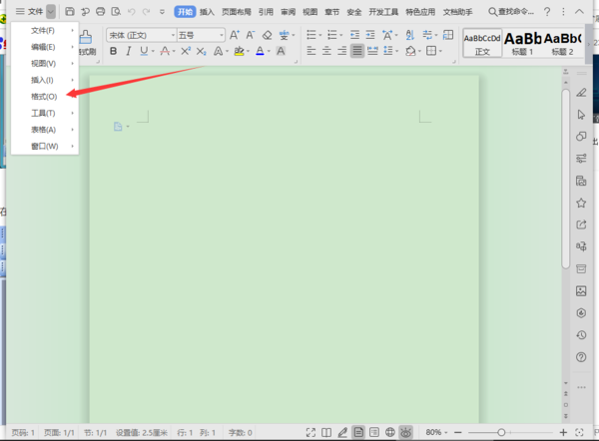Toggle Bold formatting
Screen dimensions: 599x441
(113, 51)
